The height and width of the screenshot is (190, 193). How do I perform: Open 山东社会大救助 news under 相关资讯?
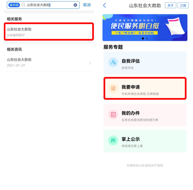pyautogui.click(x=49, y=62)
